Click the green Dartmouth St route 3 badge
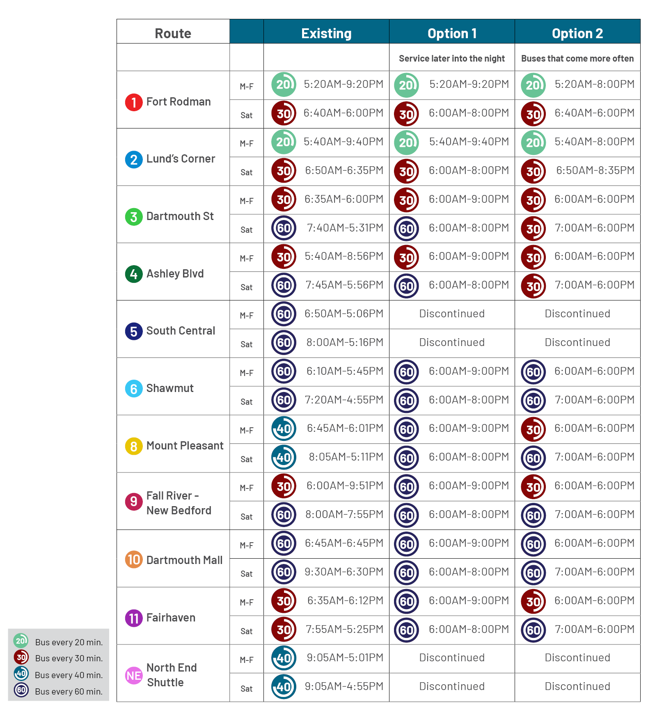This screenshot has height=713, width=671. coord(133,217)
